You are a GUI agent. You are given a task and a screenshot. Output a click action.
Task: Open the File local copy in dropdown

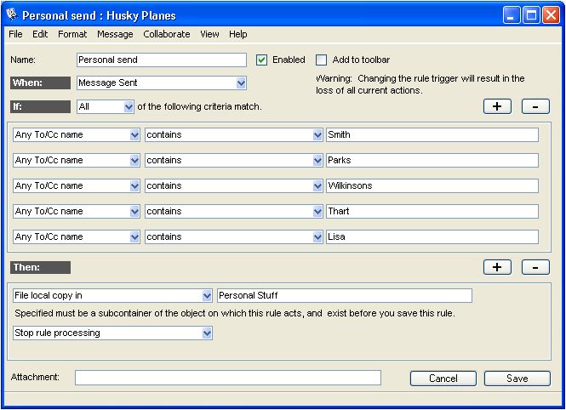pos(207,296)
